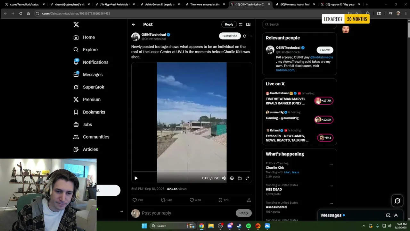Open the @hntrbrkmedia link
The height and width of the screenshot is (231, 410).
[321, 57]
